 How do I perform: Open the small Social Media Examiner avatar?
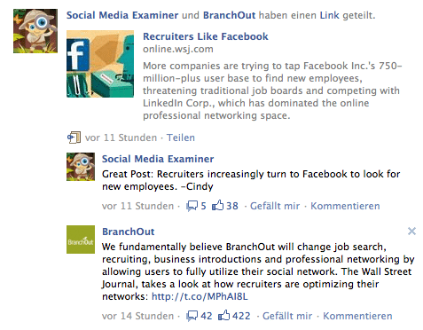(x=81, y=167)
